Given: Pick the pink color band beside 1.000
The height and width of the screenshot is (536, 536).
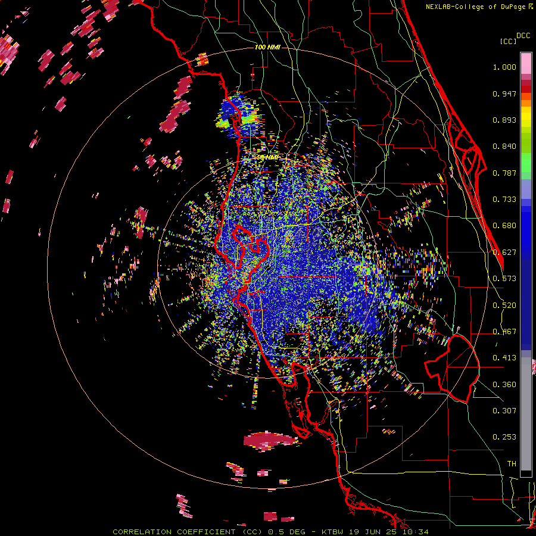Looking at the screenshot, I should [526, 64].
